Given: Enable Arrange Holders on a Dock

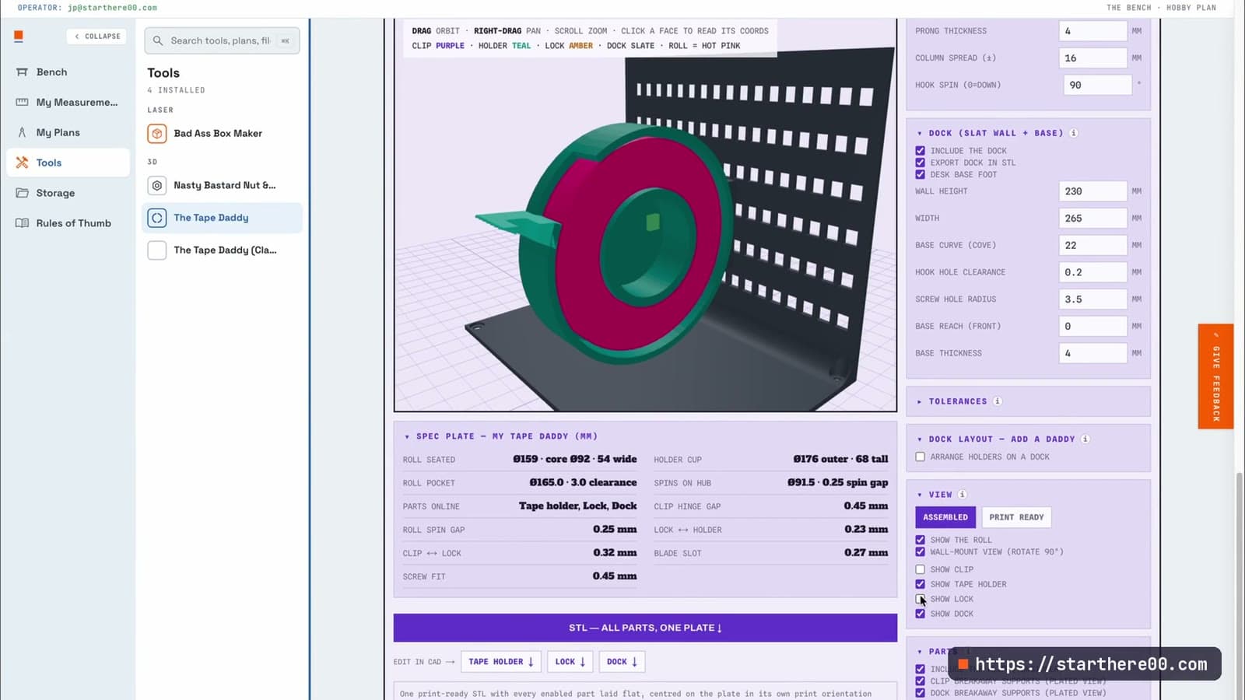Looking at the screenshot, I should (921, 457).
